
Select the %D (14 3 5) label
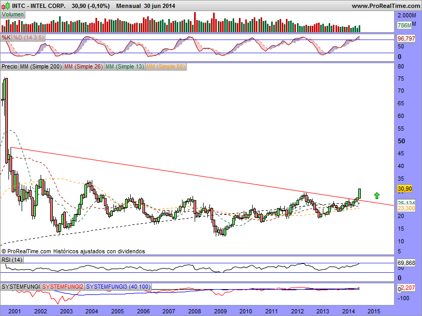tap(28, 37)
